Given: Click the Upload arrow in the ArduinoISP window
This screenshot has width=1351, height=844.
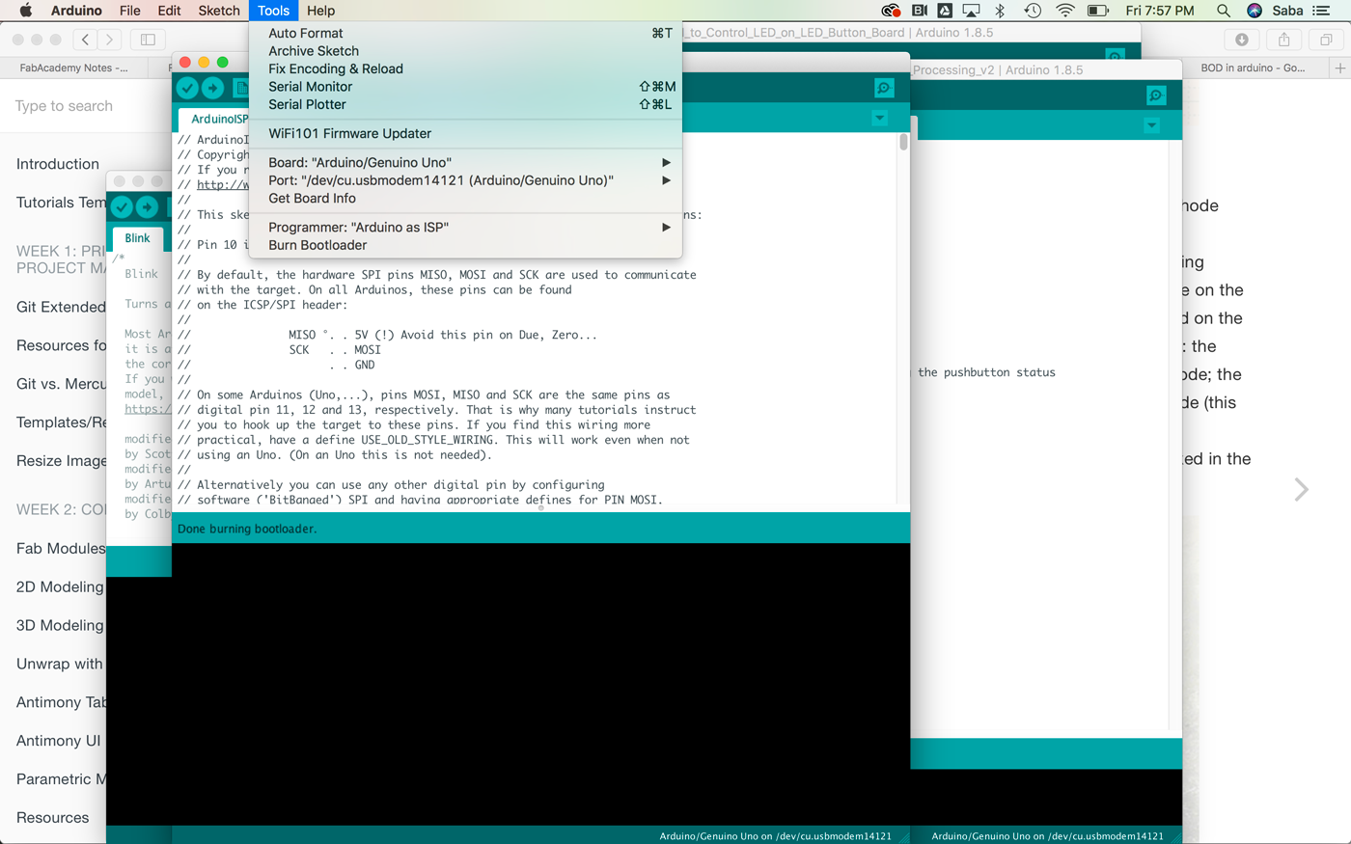Looking at the screenshot, I should pos(213,88).
